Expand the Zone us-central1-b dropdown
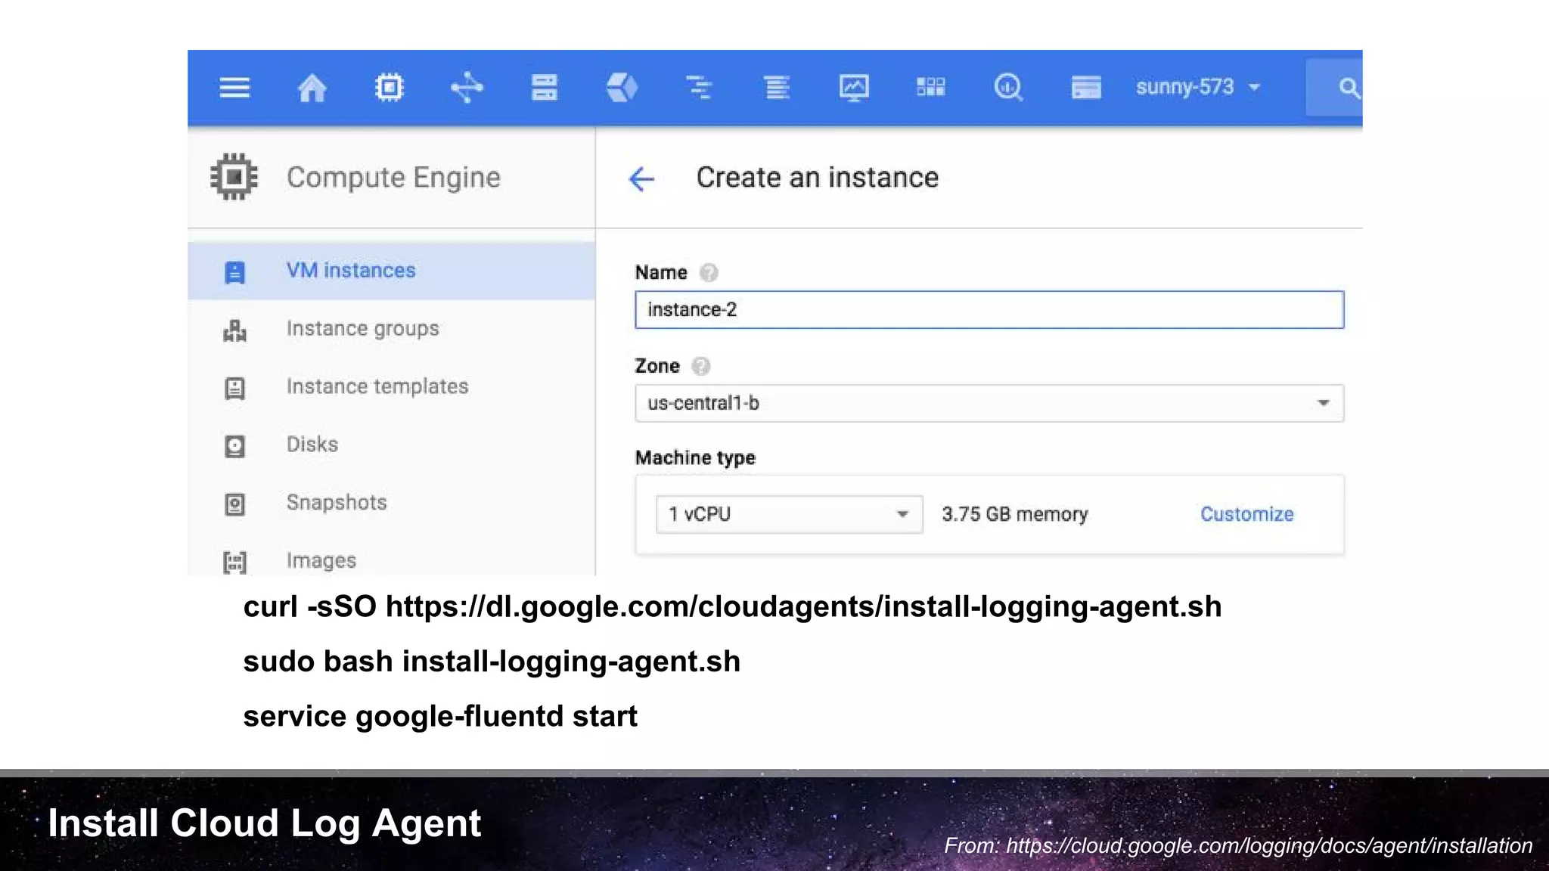The height and width of the screenshot is (871, 1549). (989, 403)
